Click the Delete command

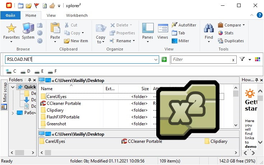pos(119,25)
